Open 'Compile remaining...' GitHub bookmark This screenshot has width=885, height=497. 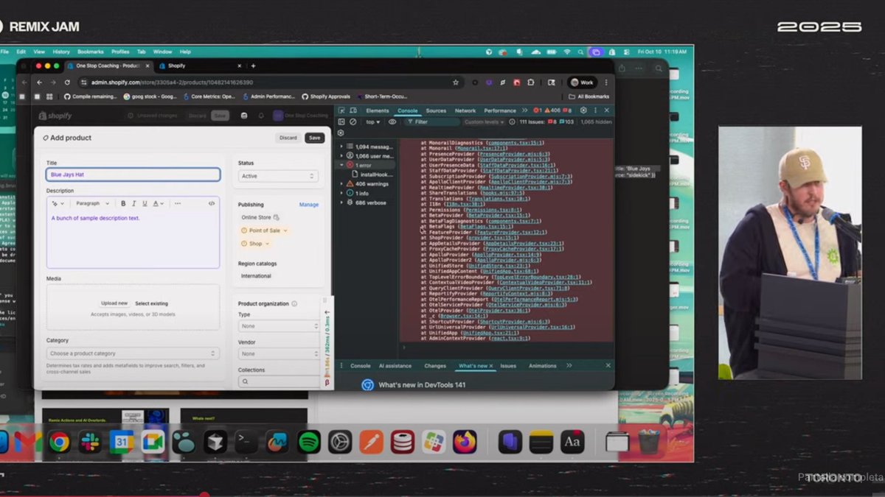[91, 96]
